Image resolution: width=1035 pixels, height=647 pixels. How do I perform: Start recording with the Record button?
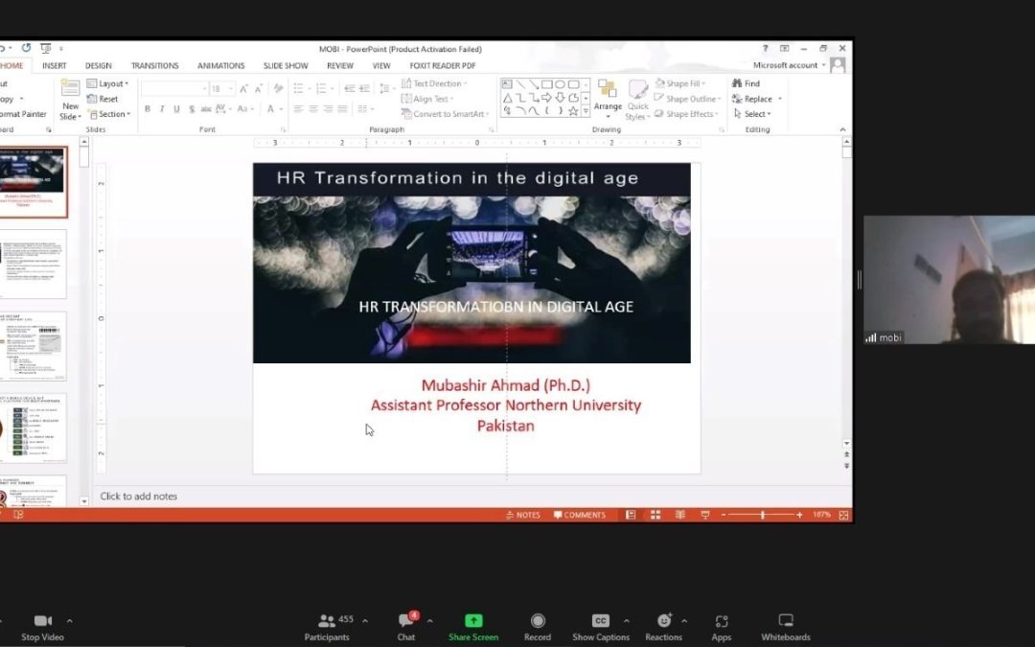point(538,621)
